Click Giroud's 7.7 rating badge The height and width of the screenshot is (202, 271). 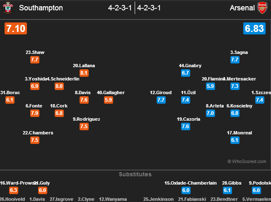coord(161,100)
